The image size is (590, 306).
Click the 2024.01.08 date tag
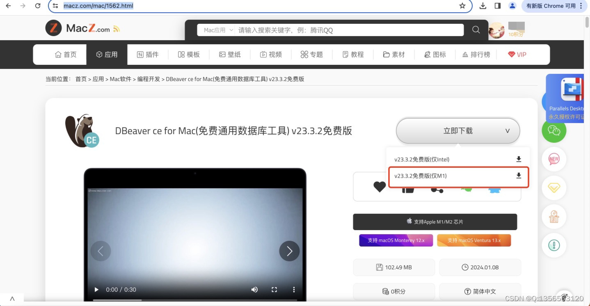click(x=480, y=267)
